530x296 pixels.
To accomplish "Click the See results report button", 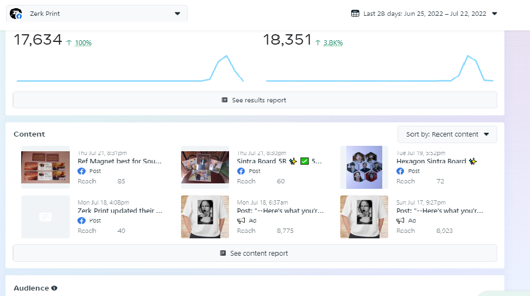I will pos(255,100).
